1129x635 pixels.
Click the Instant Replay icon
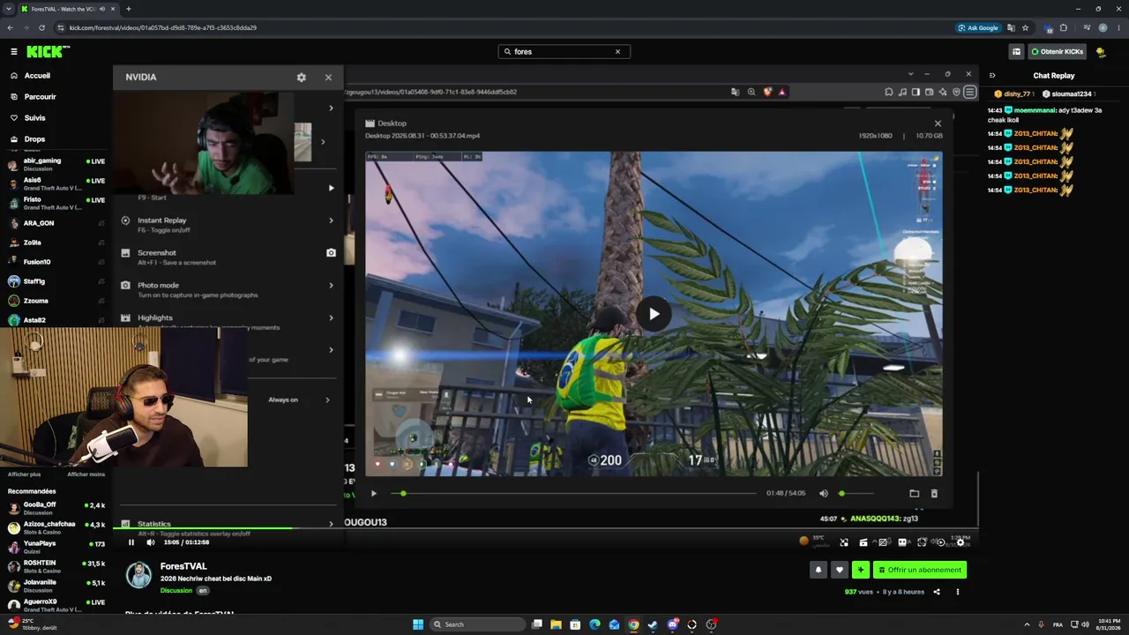tap(125, 220)
